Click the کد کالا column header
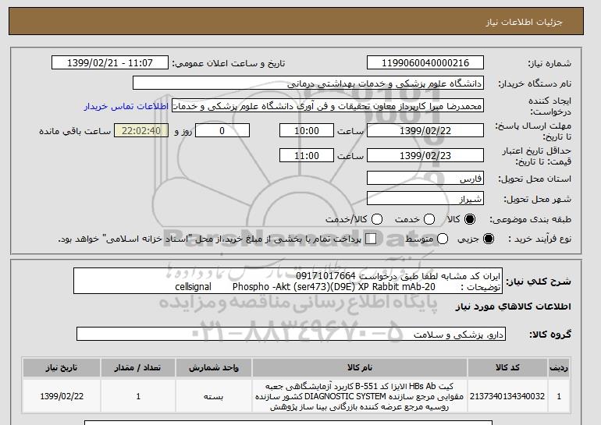The image size is (601, 425). click(507, 367)
